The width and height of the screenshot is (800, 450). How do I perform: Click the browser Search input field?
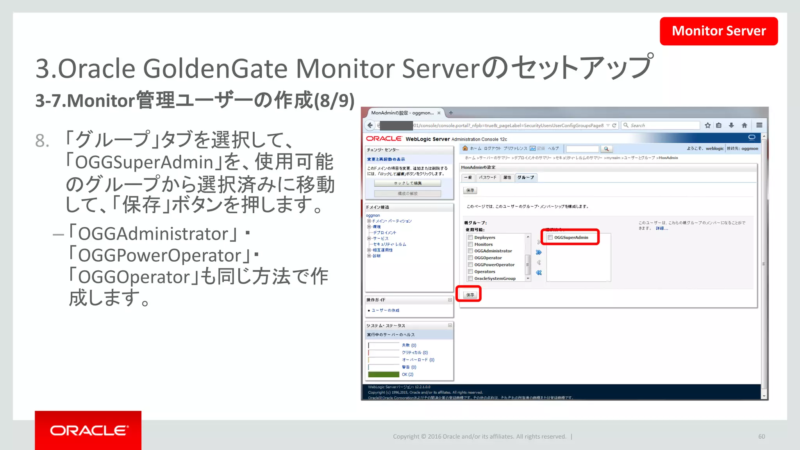point(660,125)
